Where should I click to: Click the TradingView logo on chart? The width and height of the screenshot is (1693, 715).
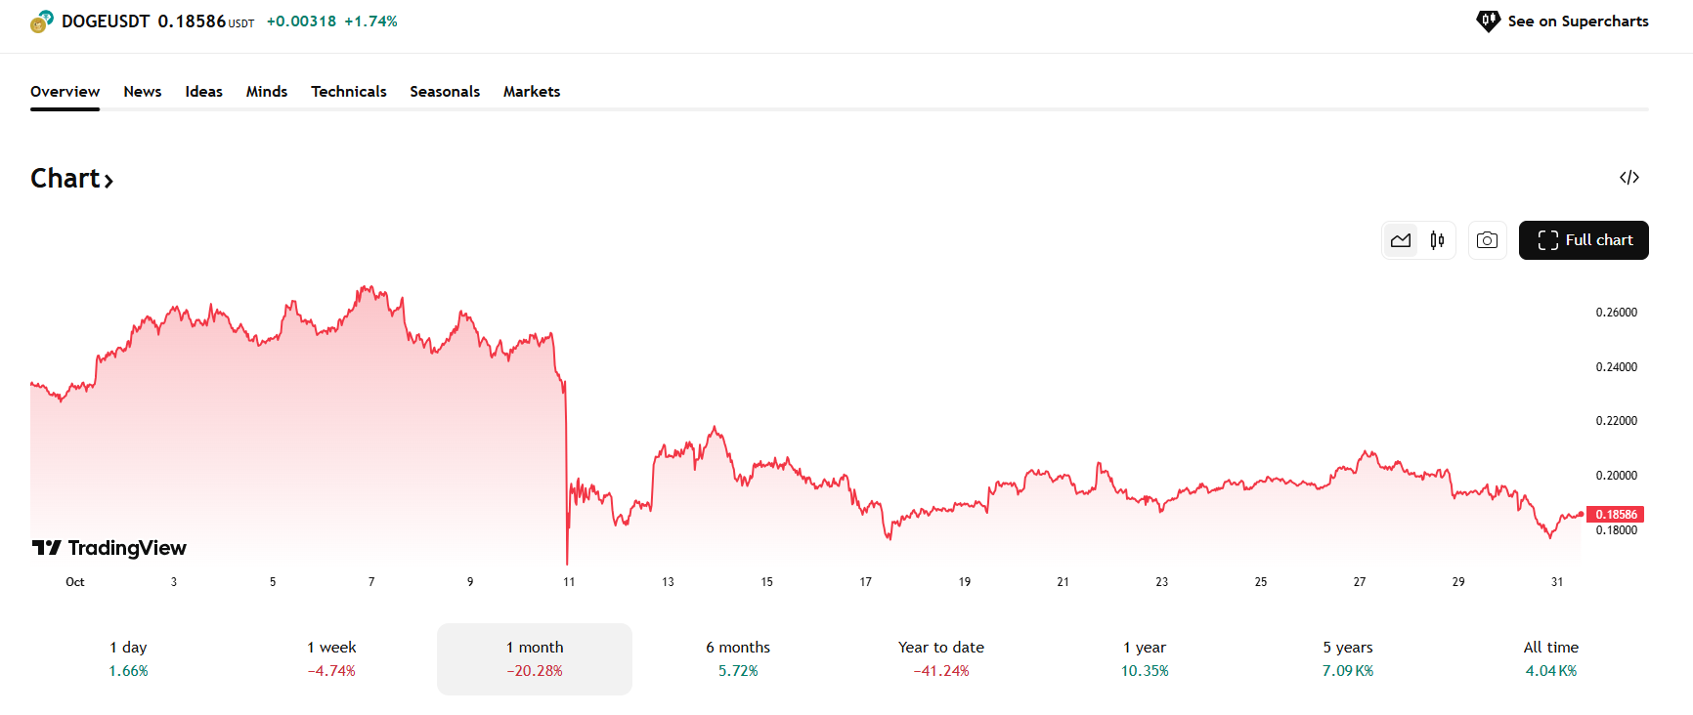[x=109, y=548]
